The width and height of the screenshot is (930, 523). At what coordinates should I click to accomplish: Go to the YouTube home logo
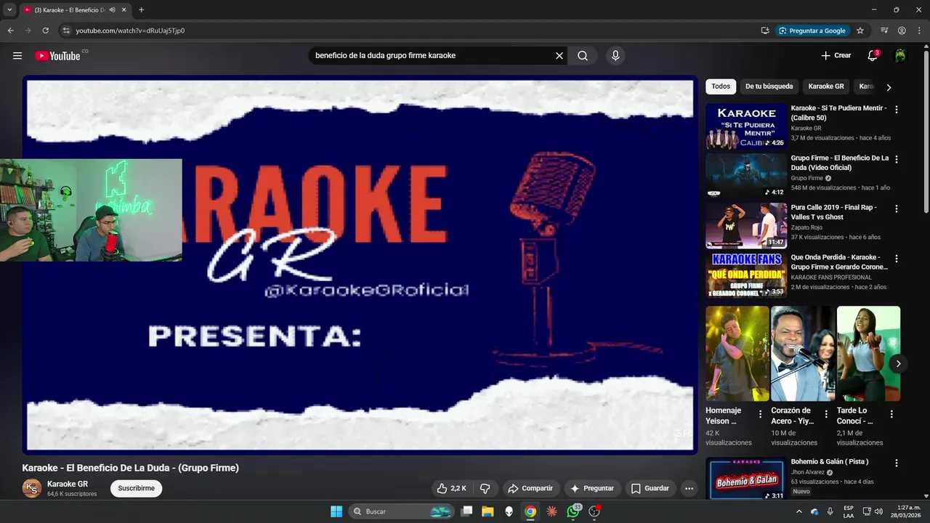[57, 56]
